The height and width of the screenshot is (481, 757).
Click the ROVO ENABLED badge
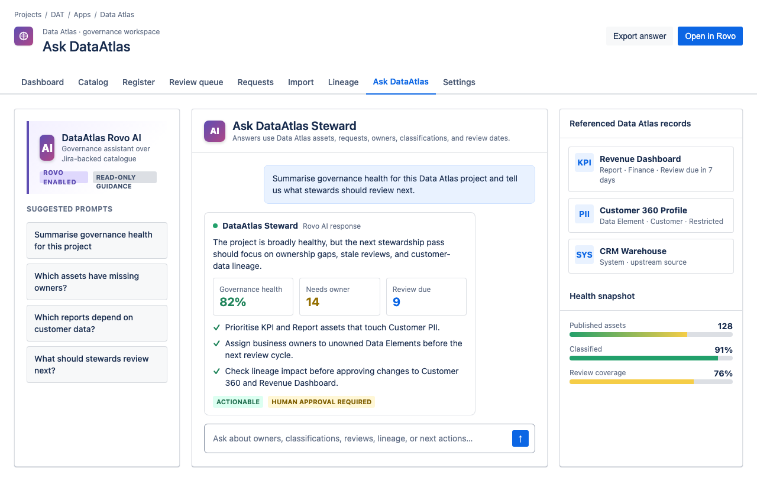pyautogui.click(x=64, y=177)
